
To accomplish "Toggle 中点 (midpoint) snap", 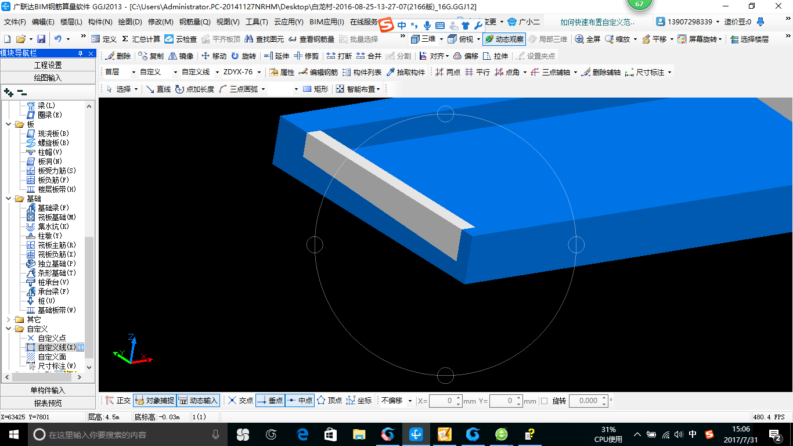I will [300, 401].
